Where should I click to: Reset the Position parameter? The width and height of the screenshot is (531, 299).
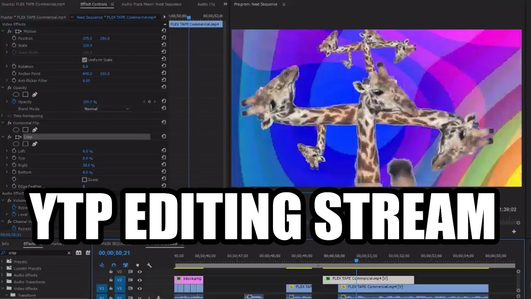pos(164,38)
